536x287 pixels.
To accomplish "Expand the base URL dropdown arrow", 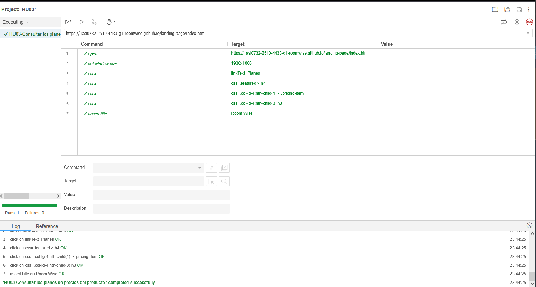I will [528, 34].
